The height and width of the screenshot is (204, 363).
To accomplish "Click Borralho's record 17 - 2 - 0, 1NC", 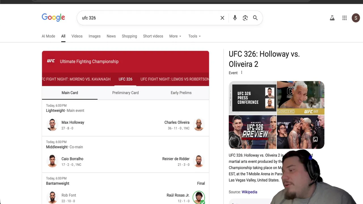I will [71, 165].
